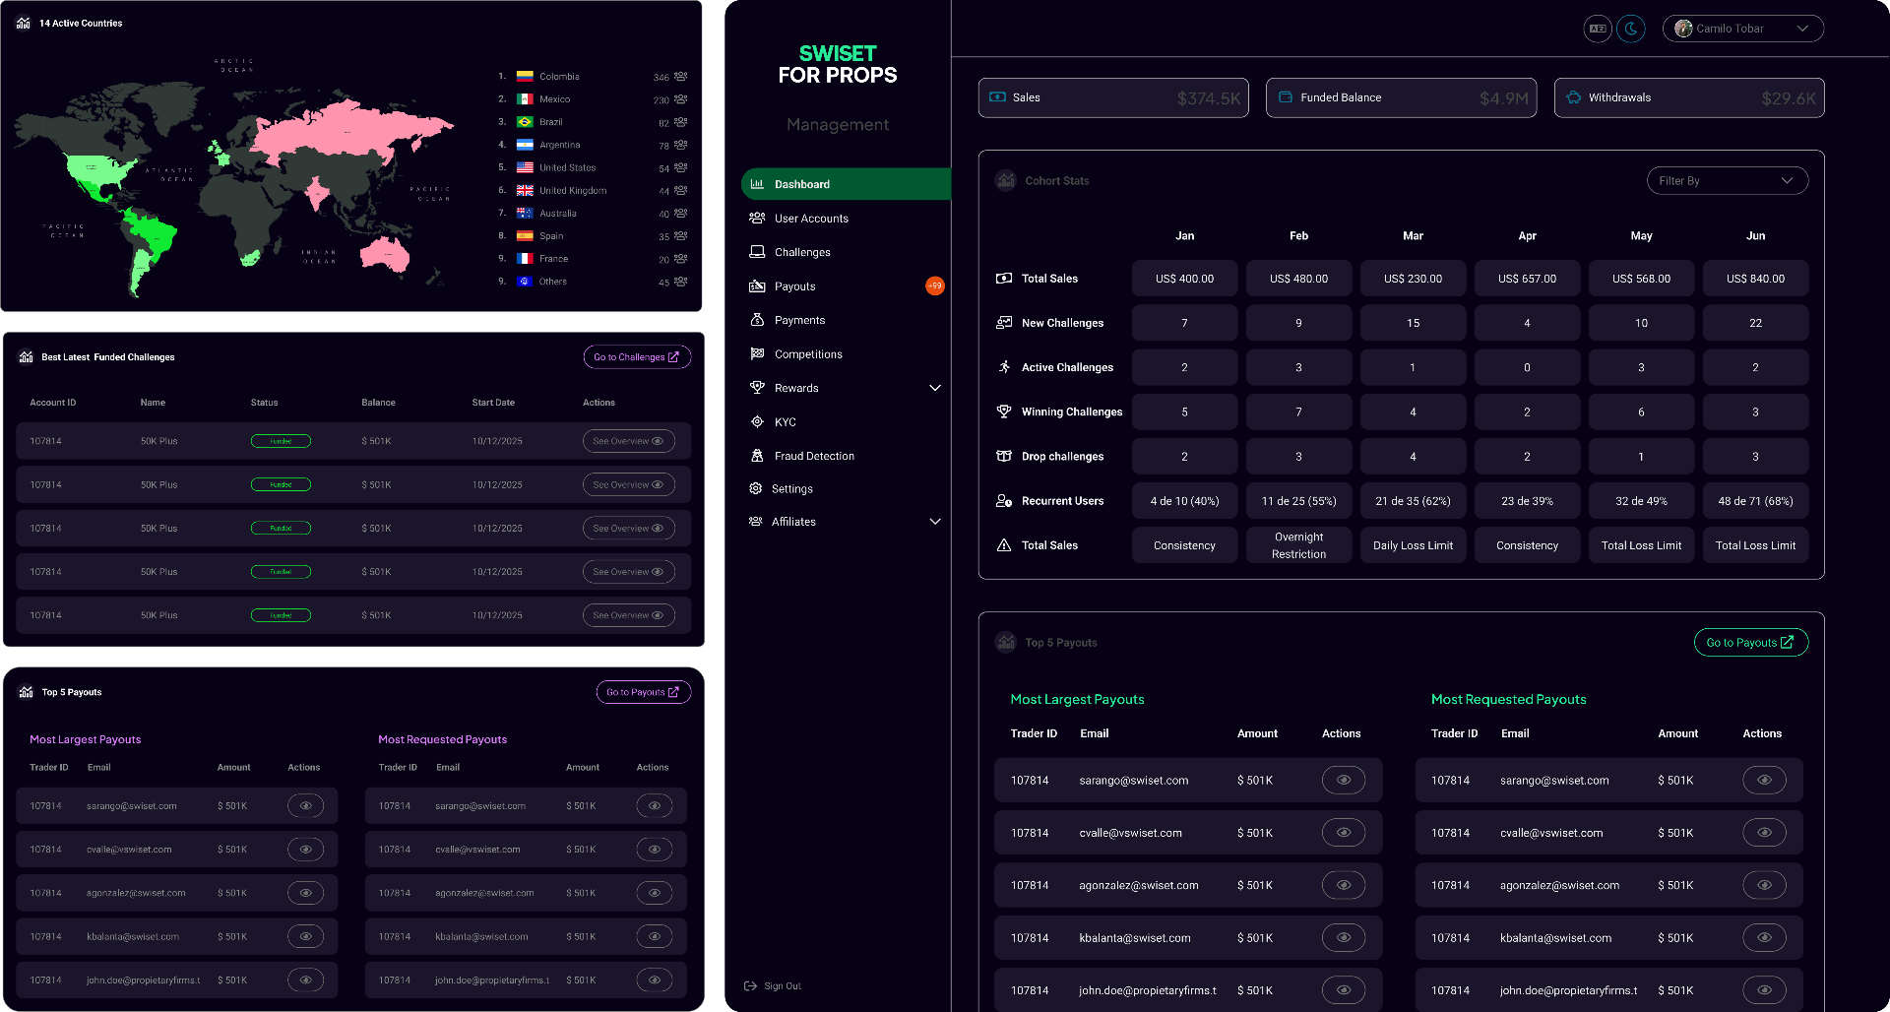
Task: Open the Filter By dropdown
Action: click(x=1727, y=181)
